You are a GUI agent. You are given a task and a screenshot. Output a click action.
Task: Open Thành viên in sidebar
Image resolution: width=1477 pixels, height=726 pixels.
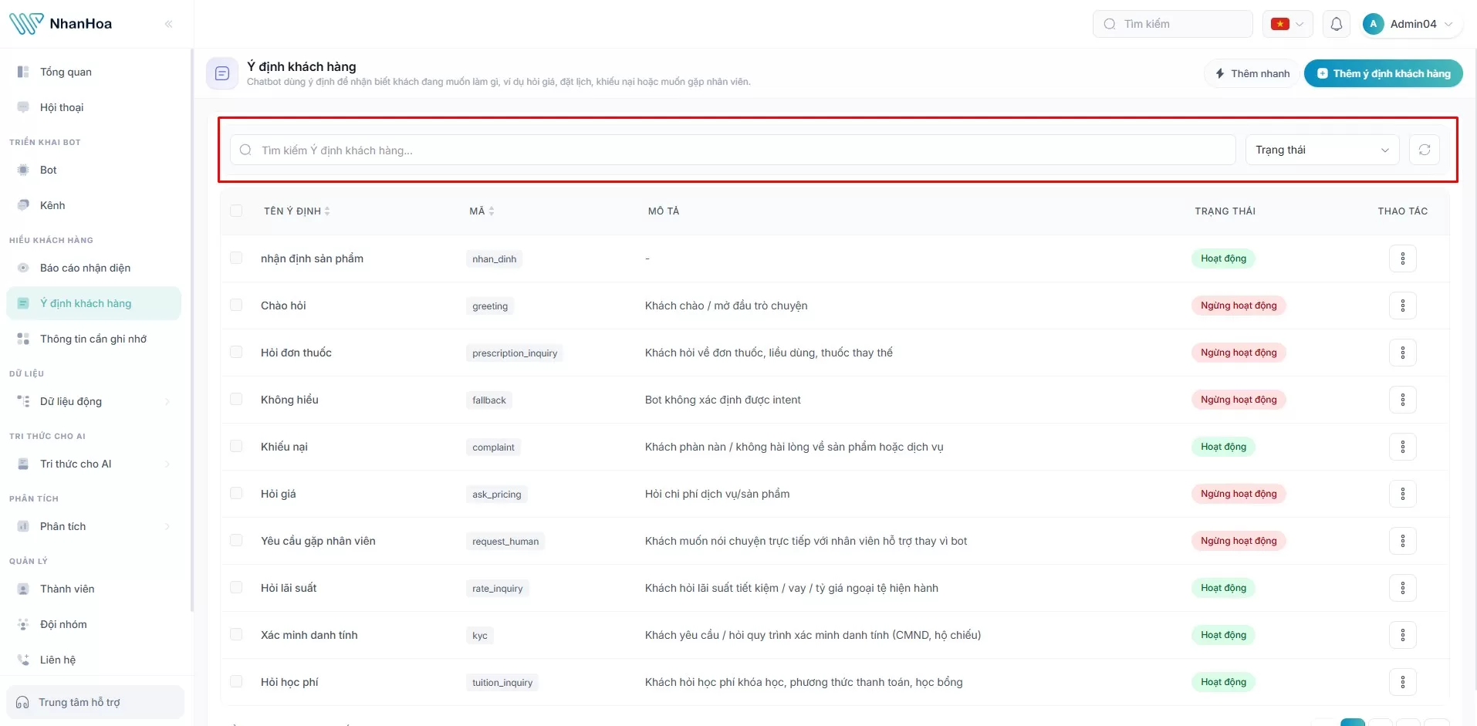coord(93,589)
